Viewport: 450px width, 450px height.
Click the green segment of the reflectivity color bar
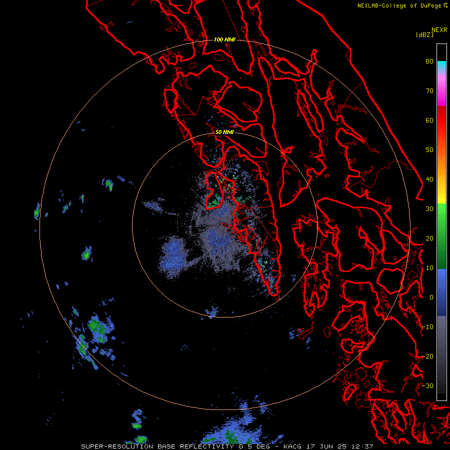pos(441,236)
